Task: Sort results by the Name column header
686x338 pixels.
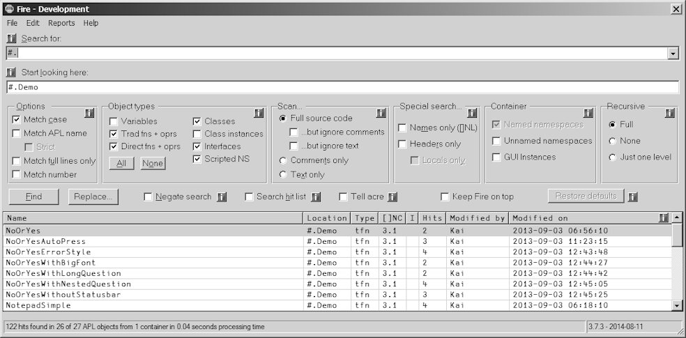Action: (x=153, y=217)
